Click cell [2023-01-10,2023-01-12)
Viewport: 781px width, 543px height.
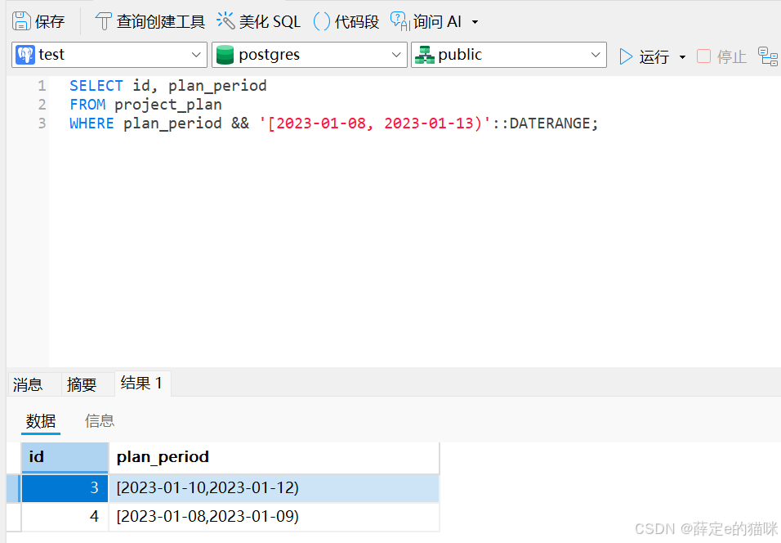point(274,487)
